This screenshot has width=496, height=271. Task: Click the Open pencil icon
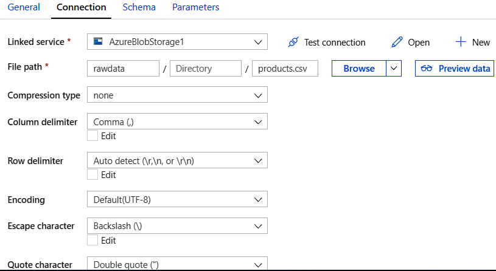click(x=397, y=42)
